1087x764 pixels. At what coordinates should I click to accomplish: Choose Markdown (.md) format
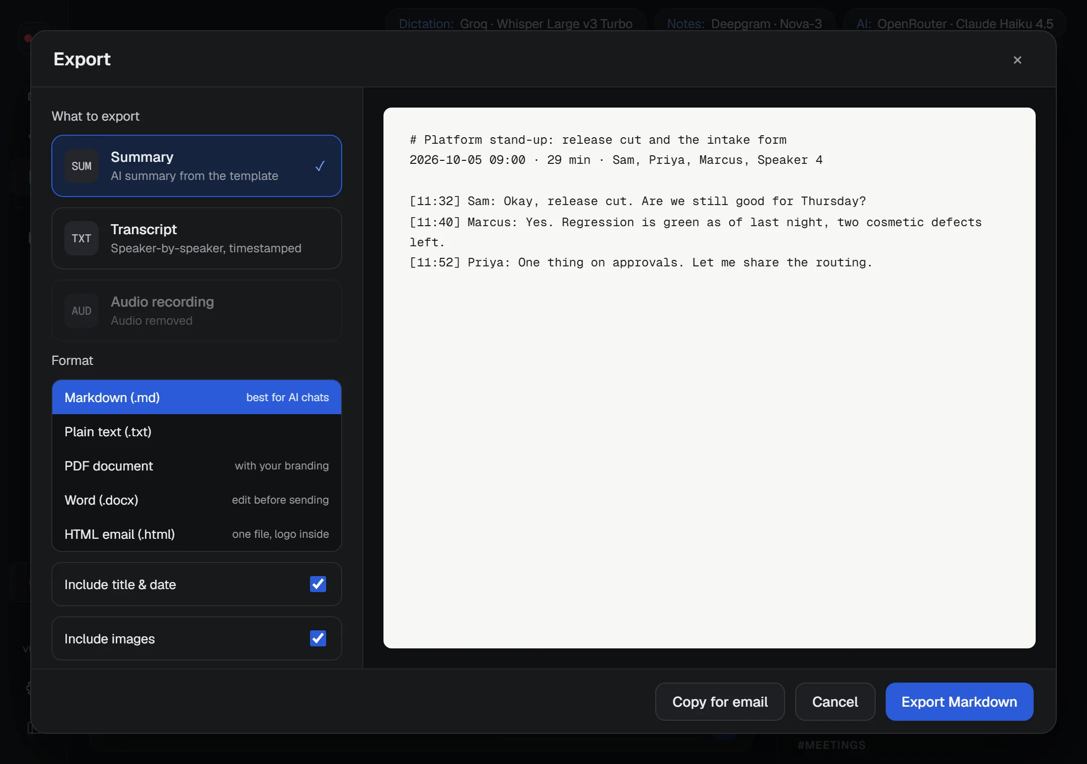coord(197,397)
